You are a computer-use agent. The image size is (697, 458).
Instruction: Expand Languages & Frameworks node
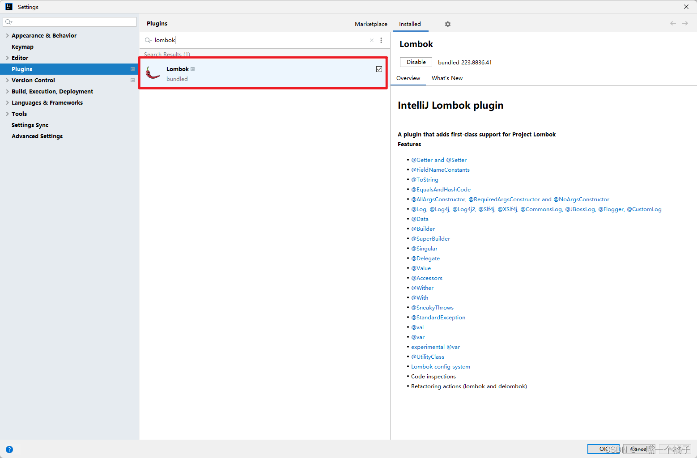(7, 102)
